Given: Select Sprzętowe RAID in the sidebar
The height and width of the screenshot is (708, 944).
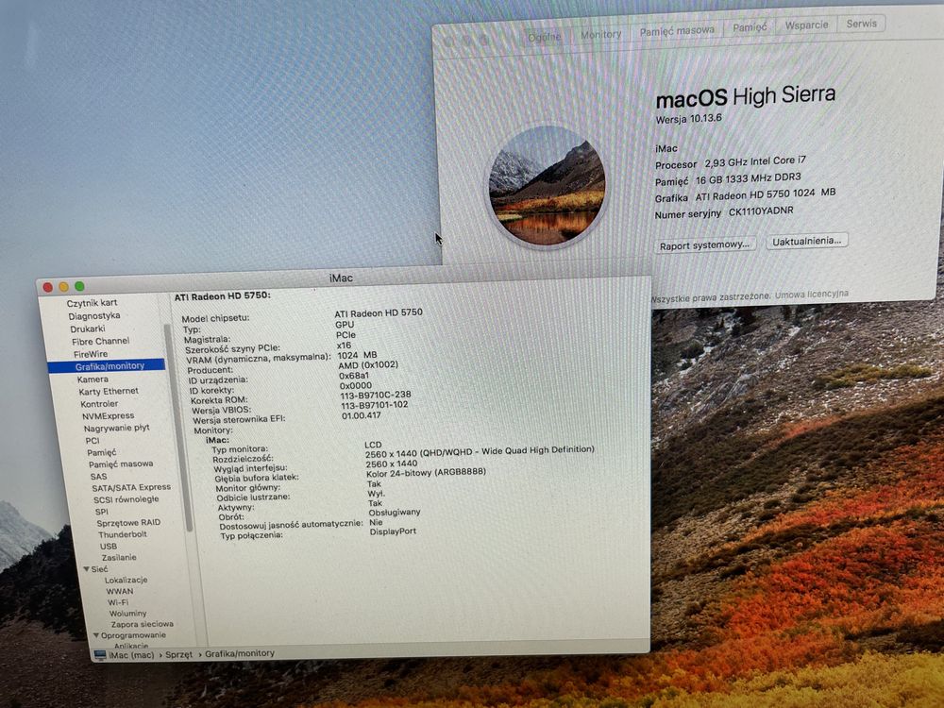Looking at the screenshot, I should (x=128, y=523).
